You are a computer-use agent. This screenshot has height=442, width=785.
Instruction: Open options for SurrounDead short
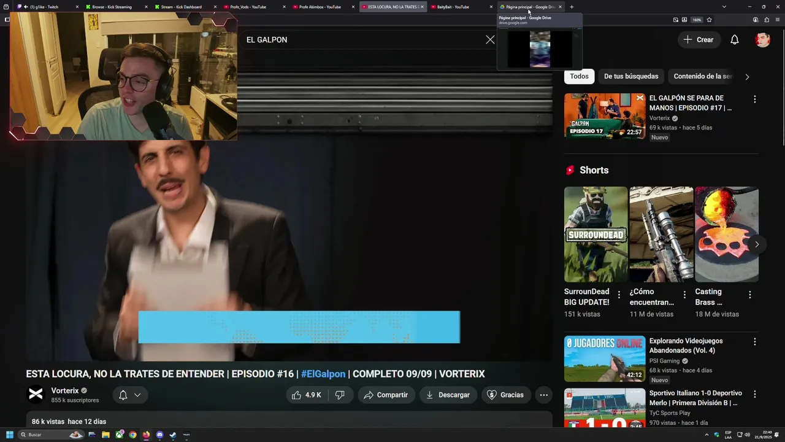[x=619, y=295]
